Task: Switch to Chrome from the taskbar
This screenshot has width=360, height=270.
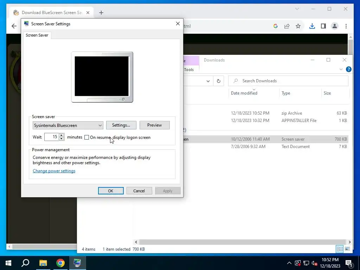Action: click(x=60, y=263)
